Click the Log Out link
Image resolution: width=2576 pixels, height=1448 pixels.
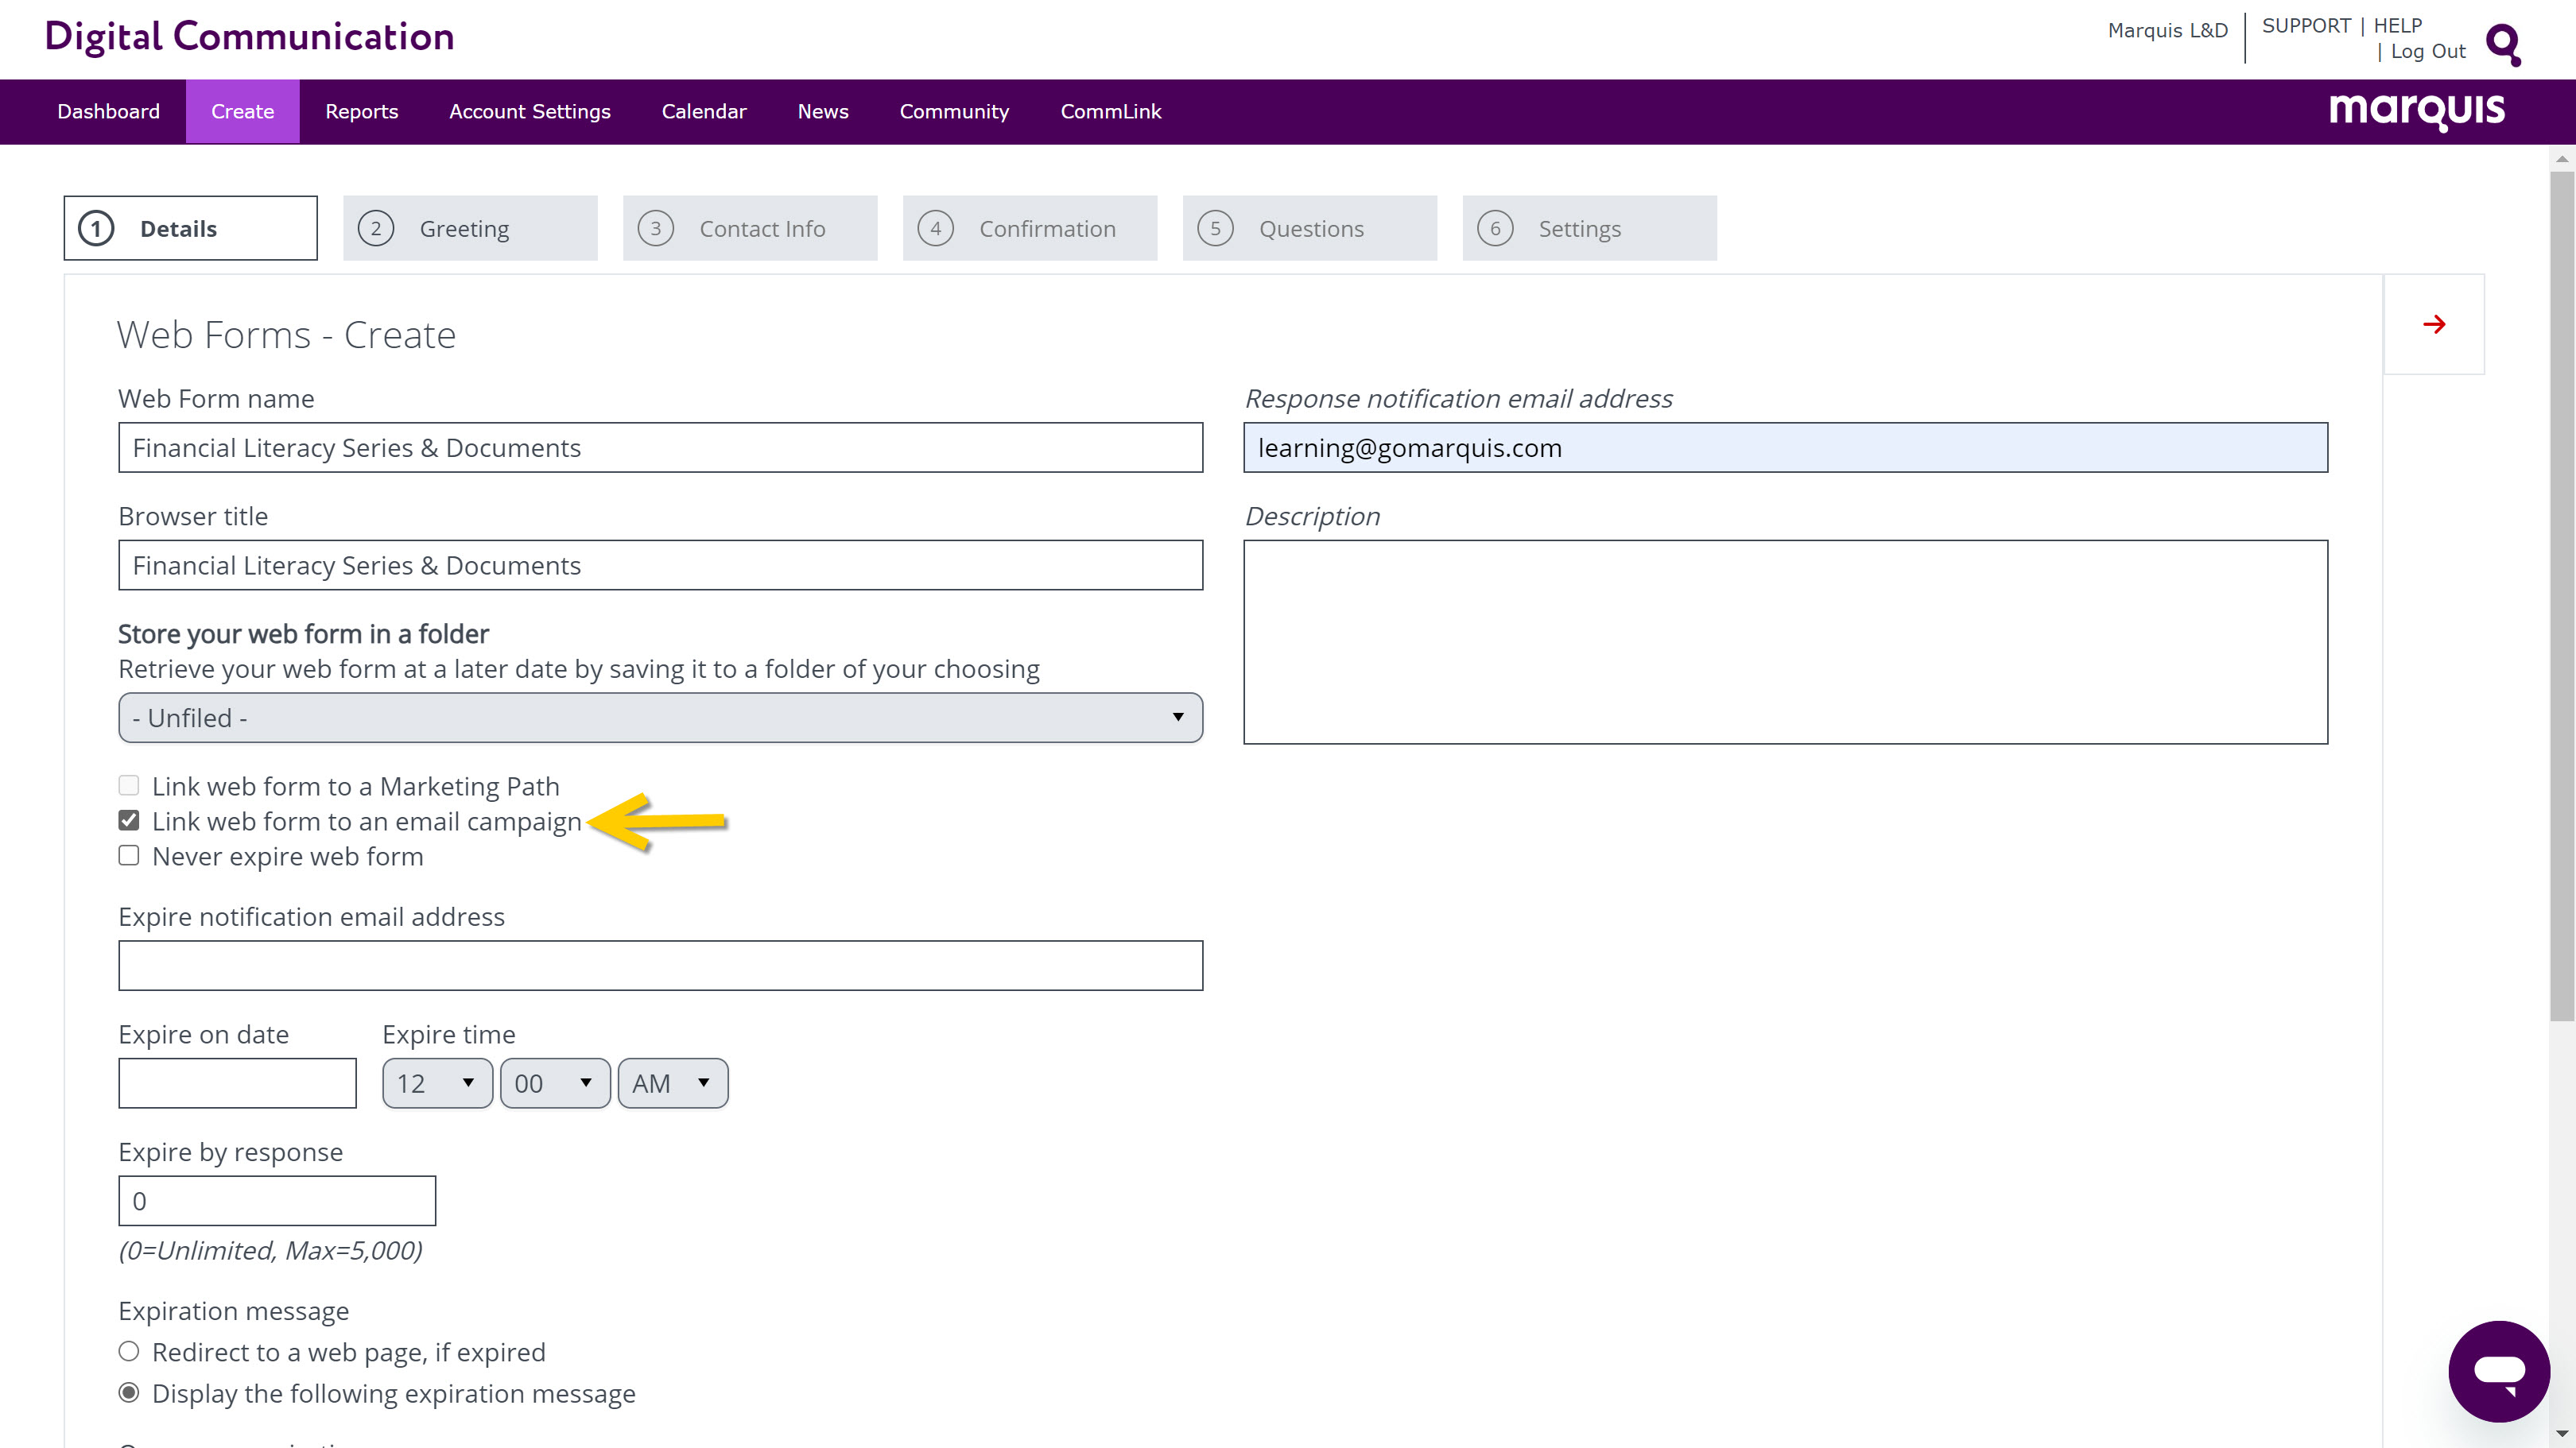click(x=2428, y=51)
